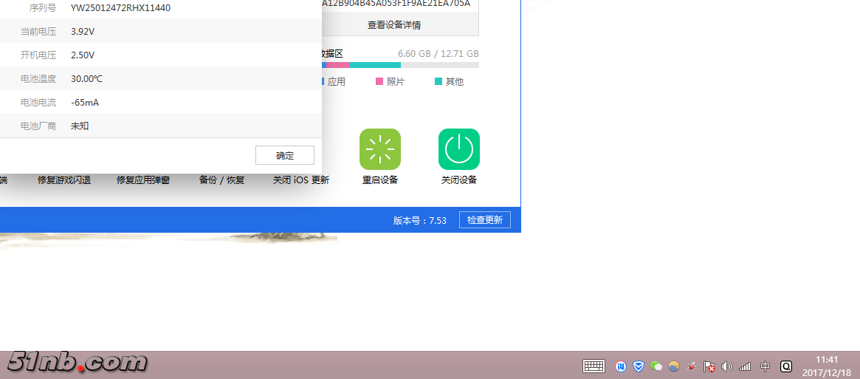Click the 检查更新 check update button
The width and height of the screenshot is (860, 379).
pyautogui.click(x=484, y=220)
